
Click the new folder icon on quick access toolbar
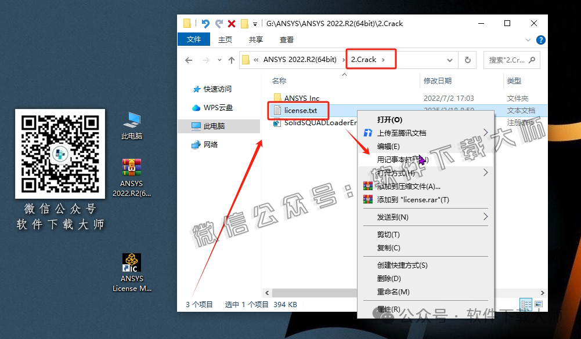pyautogui.click(x=187, y=22)
